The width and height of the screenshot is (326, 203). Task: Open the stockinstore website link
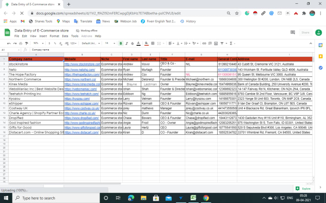(82, 64)
